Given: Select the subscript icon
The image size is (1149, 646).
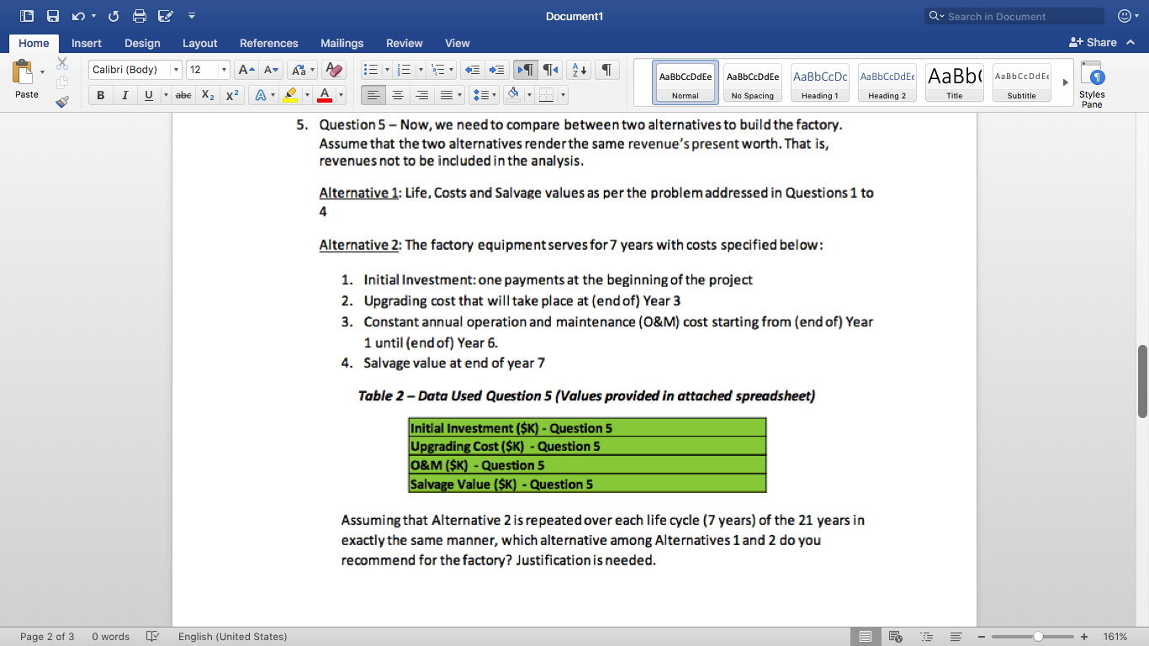Looking at the screenshot, I should click(207, 95).
